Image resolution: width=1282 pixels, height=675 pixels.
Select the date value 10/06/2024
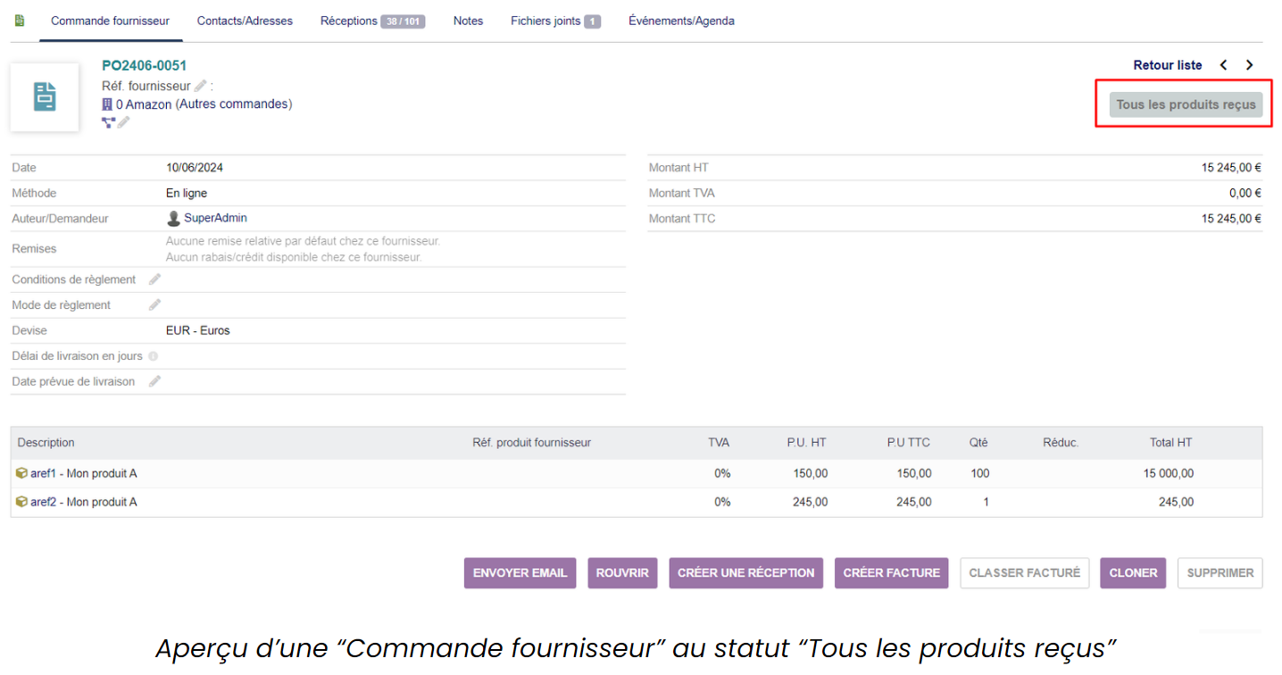tap(195, 168)
